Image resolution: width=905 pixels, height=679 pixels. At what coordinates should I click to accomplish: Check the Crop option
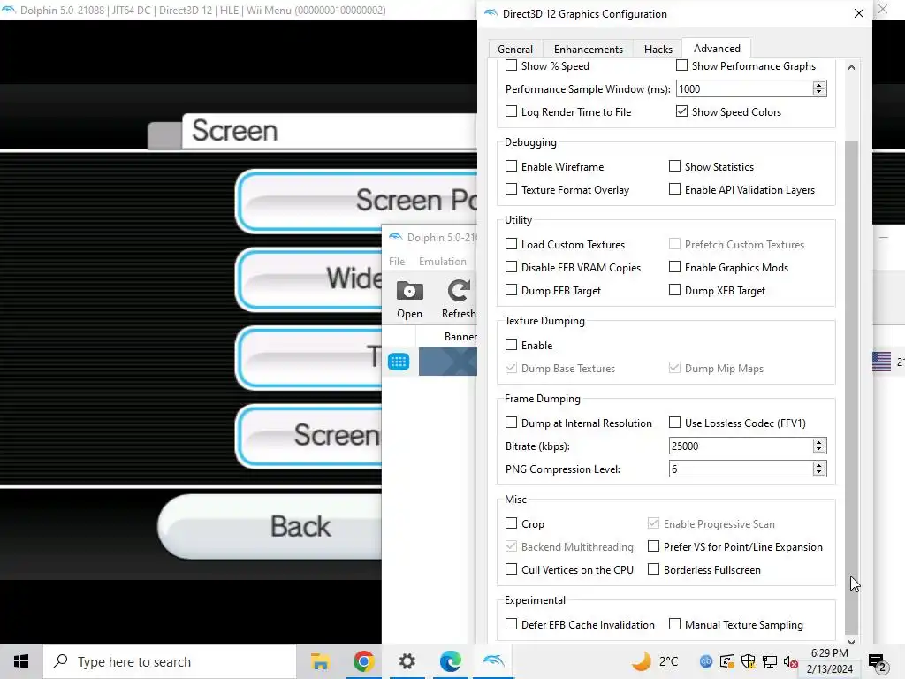click(x=512, y=523)
